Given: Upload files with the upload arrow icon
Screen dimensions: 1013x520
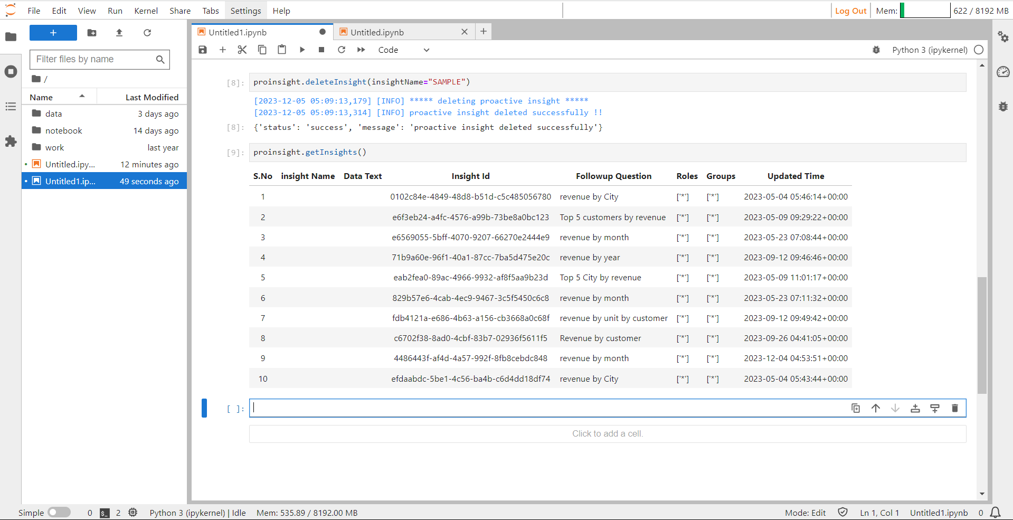Looking at the screenshot, I should [x=119, y=33].
